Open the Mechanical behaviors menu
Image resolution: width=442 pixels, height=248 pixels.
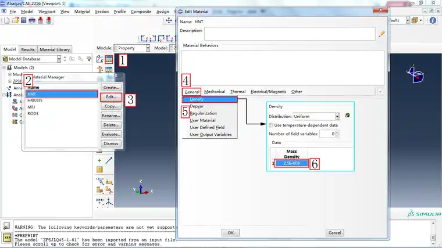coord(215,92)
